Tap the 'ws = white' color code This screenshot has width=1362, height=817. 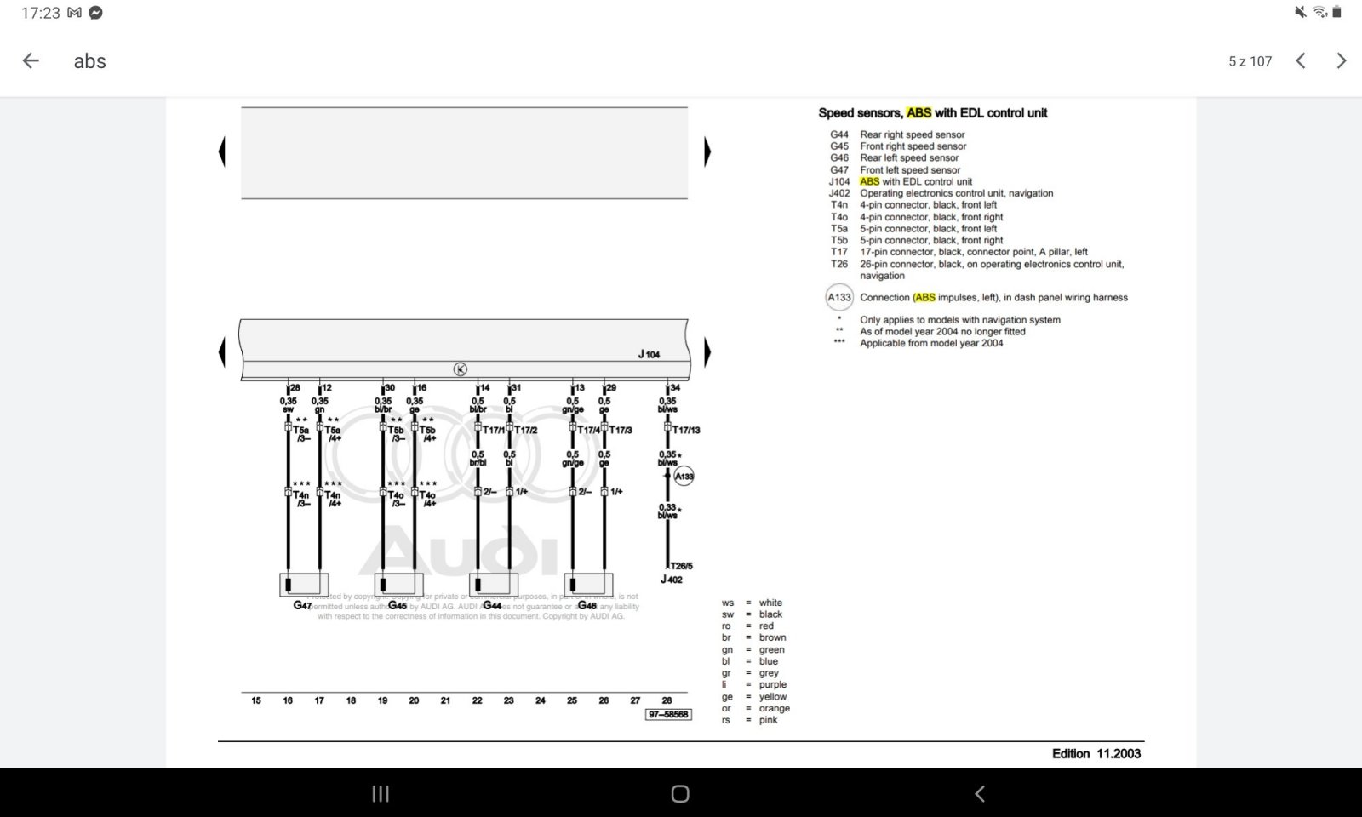[753, 603]
